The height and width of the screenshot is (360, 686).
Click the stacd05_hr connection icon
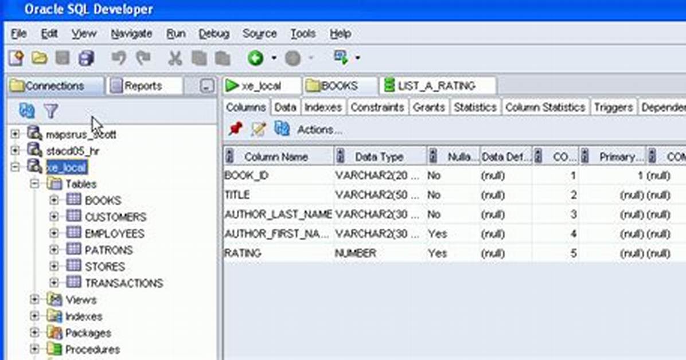pyautogui.click(x=34, y=150)
